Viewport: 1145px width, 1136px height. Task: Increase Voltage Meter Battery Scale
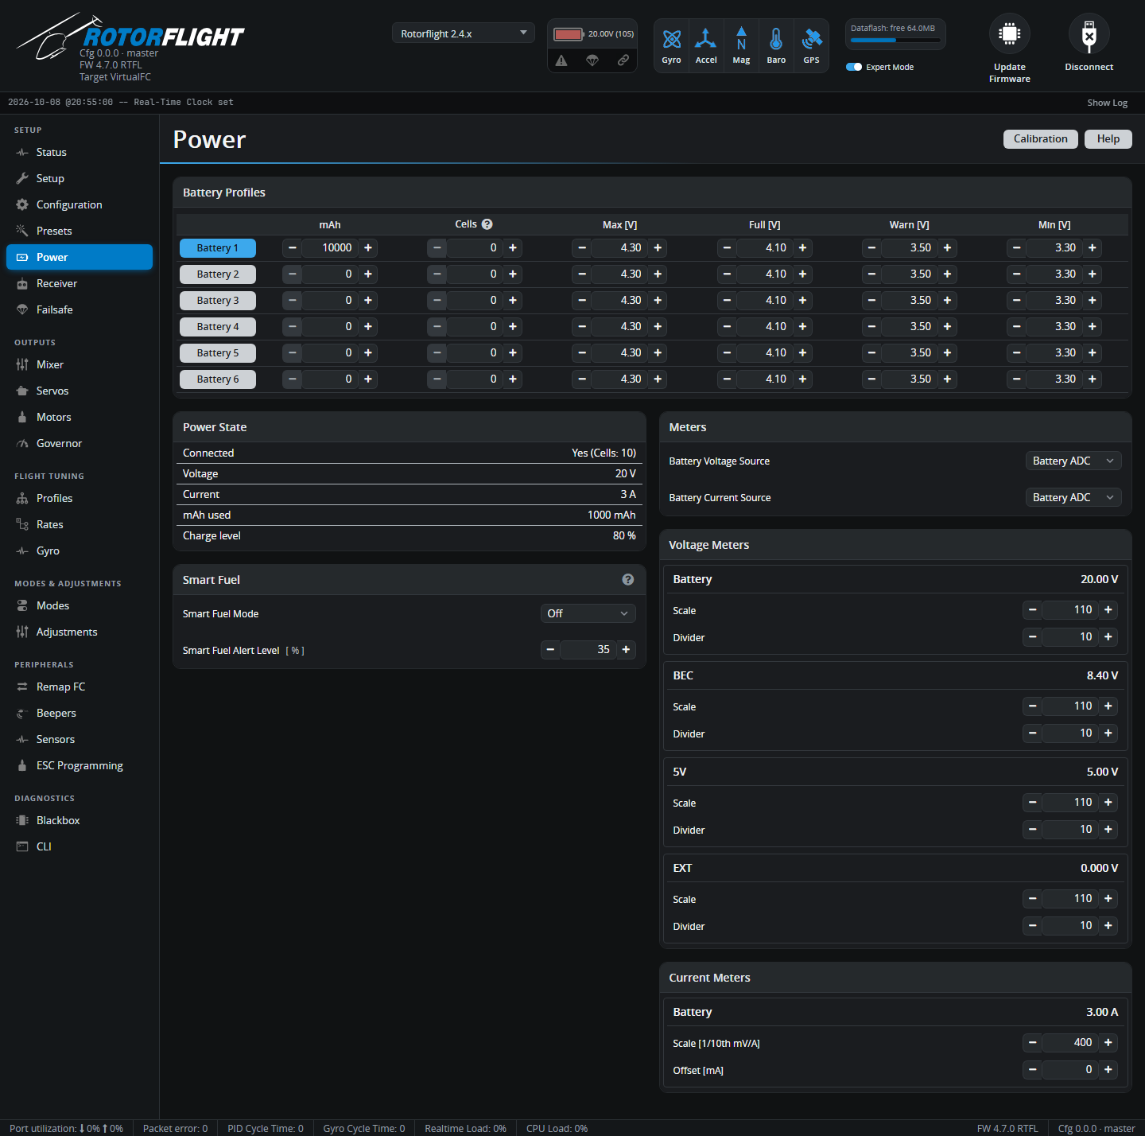pos(1108,609)
